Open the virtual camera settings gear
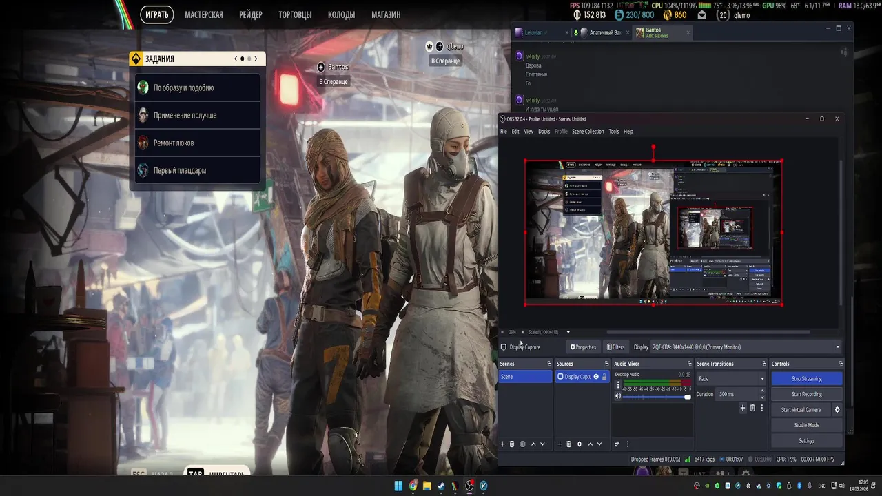This screenshot has height=496, width=882. click(837, 410)
